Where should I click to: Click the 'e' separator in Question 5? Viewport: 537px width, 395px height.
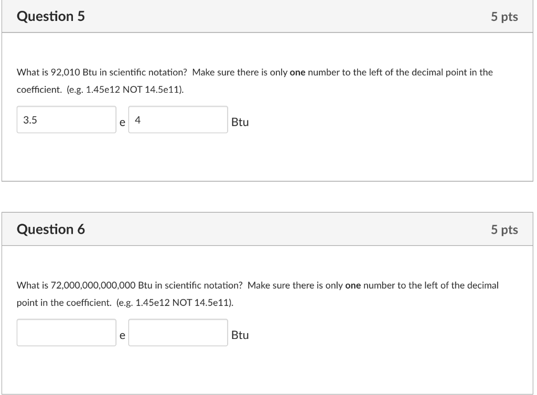click(122, 124)
